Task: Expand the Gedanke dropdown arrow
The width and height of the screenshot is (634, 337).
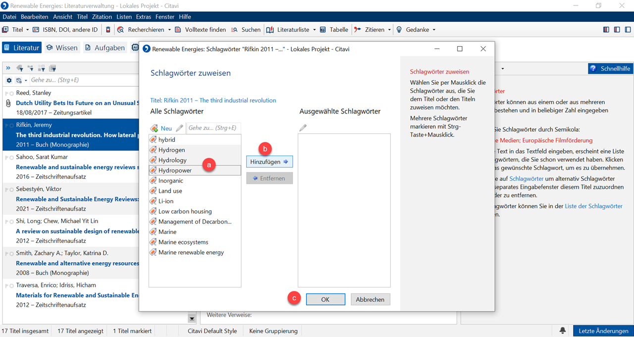Action: [x=434, y=30]
